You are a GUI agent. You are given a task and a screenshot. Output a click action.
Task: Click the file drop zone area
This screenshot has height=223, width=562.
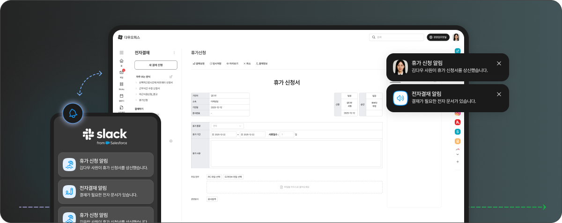tap(295, 187)
